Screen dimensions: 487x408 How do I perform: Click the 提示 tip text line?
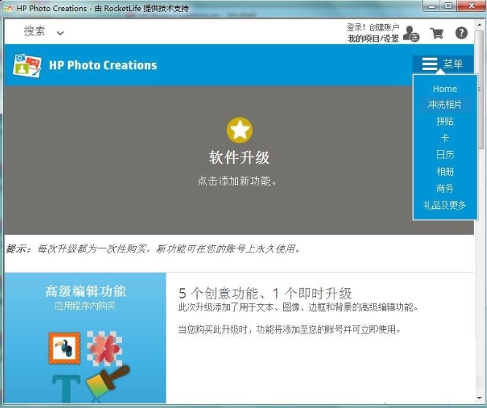click(x=153, y=248)
